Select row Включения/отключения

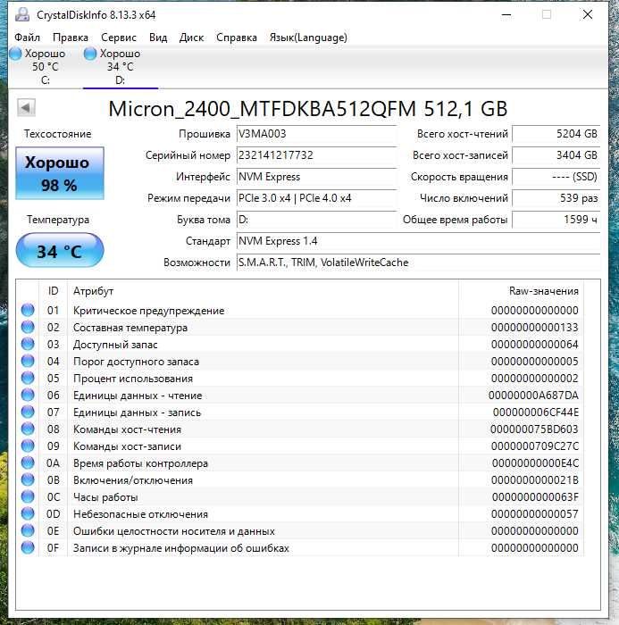(x=300, y=480)
